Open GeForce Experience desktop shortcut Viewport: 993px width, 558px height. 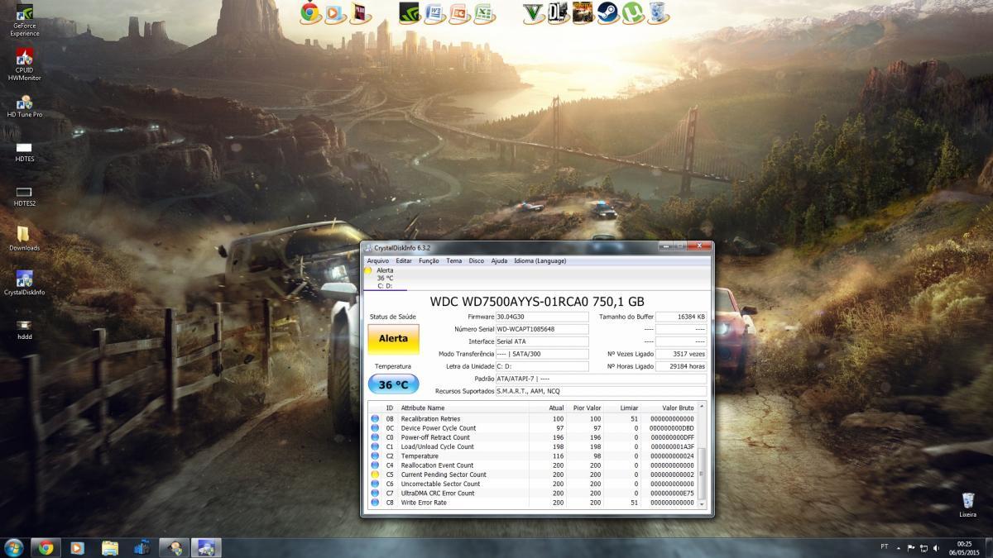click(25, 21)
